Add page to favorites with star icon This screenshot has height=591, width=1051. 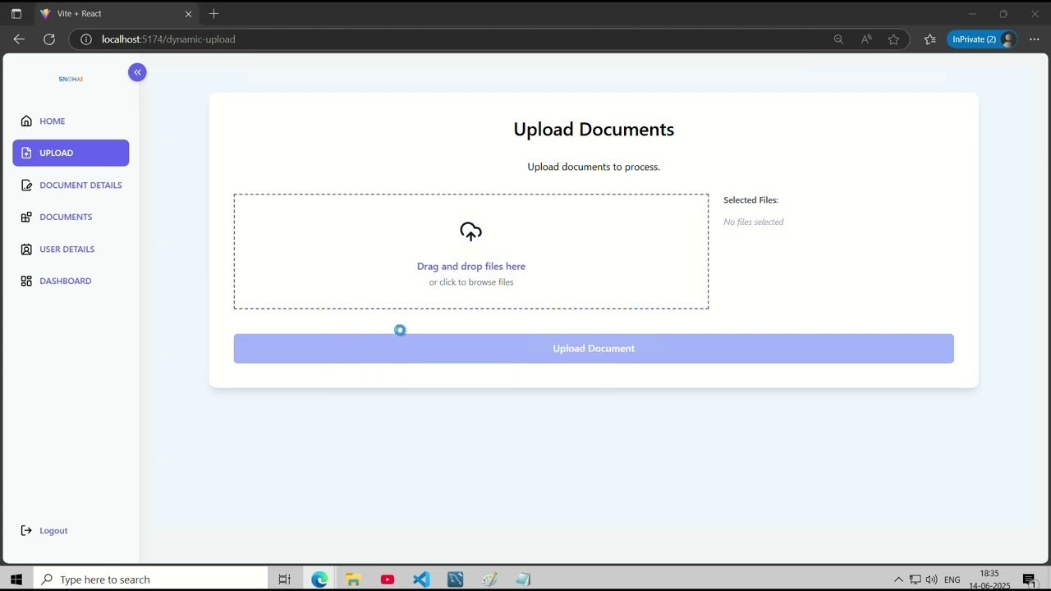point(893,39)
